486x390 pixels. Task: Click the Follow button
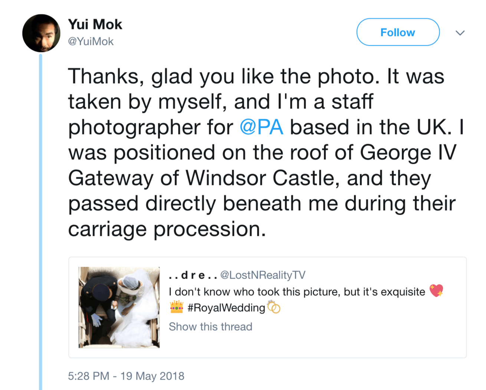point(398,32)
